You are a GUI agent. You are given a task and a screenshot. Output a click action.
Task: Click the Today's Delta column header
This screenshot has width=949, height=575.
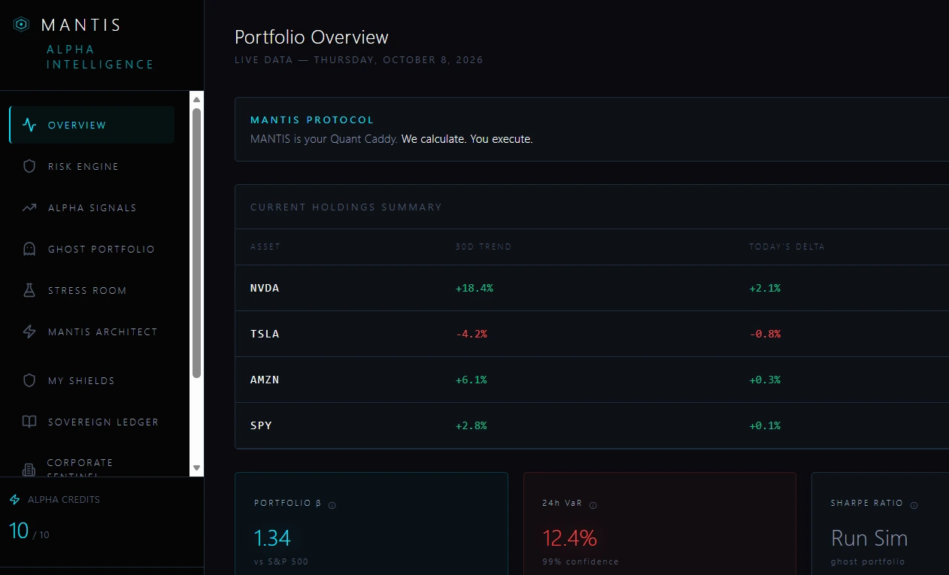pyautogui.click(x=787, y=247)
